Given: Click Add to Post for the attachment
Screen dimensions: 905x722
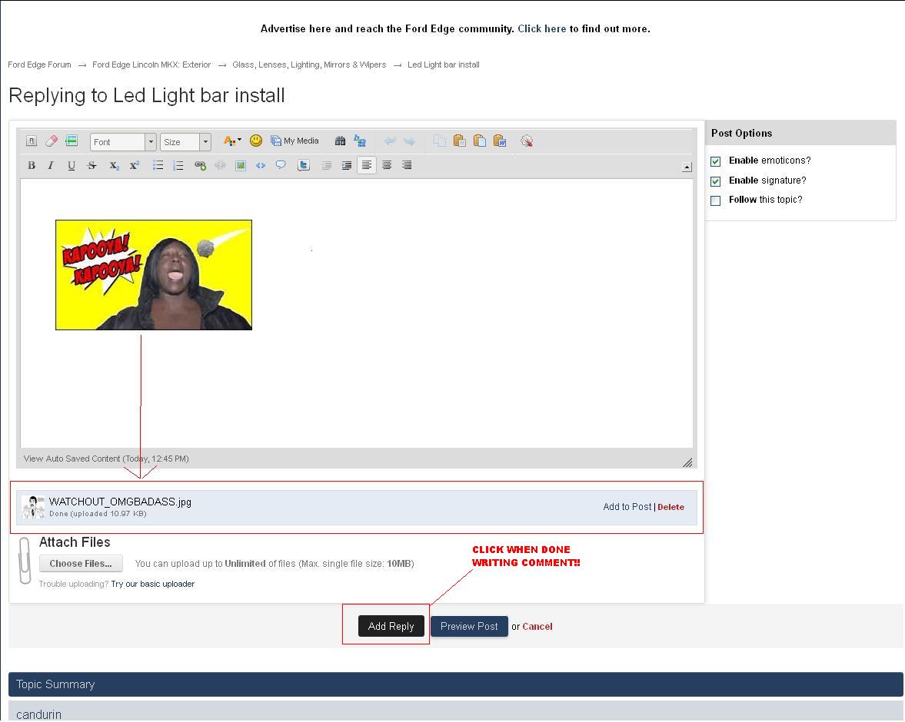Looking at the screenshot, I should point(627,507).
